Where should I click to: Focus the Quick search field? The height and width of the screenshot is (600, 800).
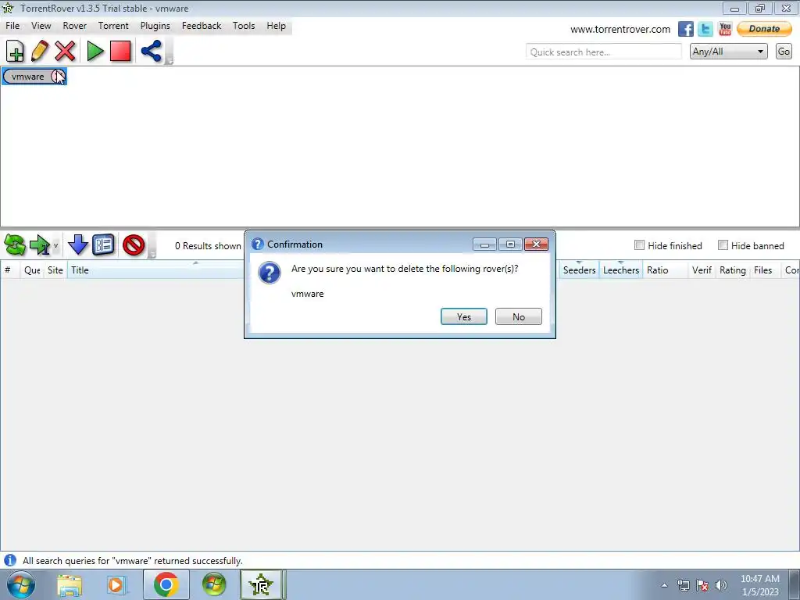pos(604,52)
